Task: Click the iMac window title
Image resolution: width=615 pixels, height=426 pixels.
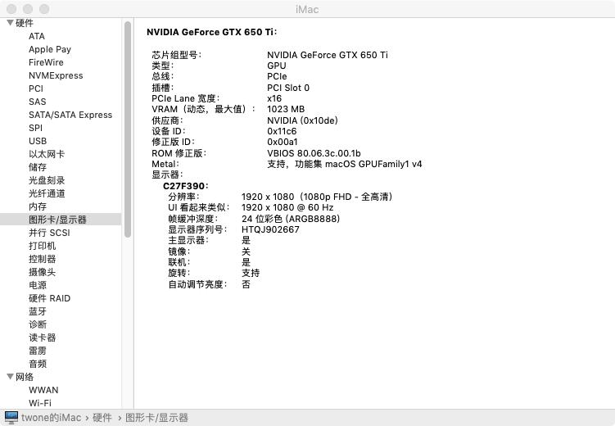Action: (x=307, y=9)
